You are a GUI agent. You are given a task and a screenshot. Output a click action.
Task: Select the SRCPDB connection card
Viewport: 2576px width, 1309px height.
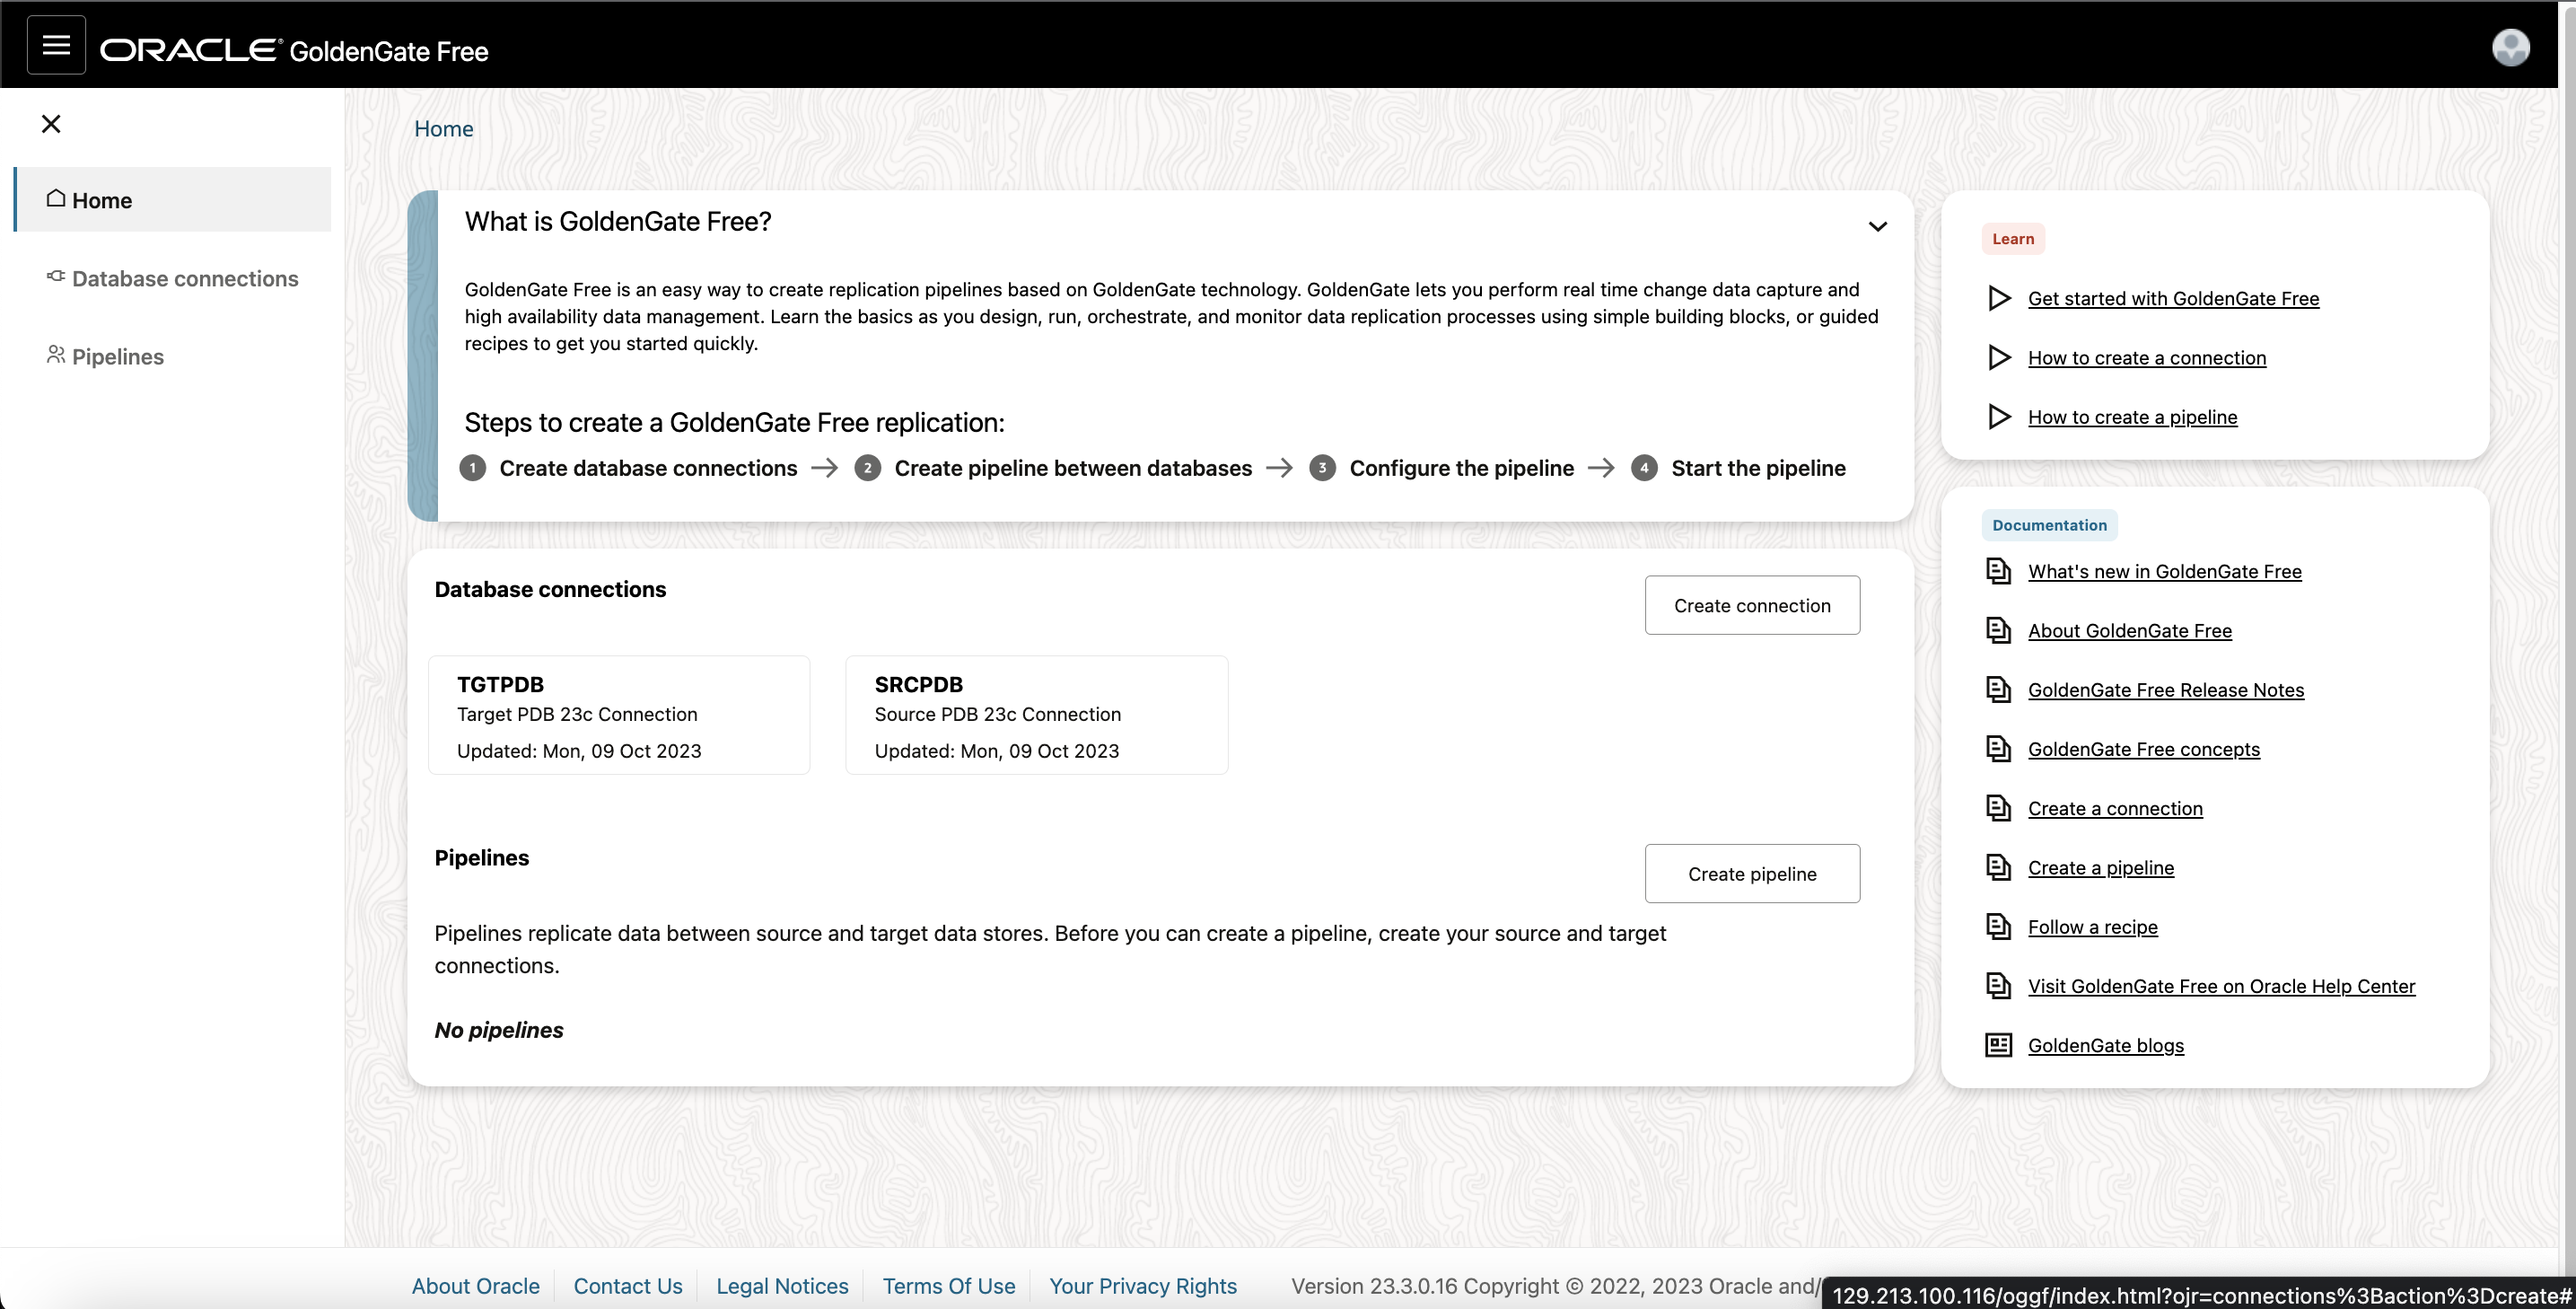tap(1036, 714)
